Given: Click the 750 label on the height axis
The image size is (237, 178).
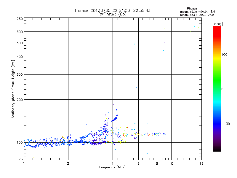Looking at the screenshot, I should pyautogui.click(x=20, y=19).
